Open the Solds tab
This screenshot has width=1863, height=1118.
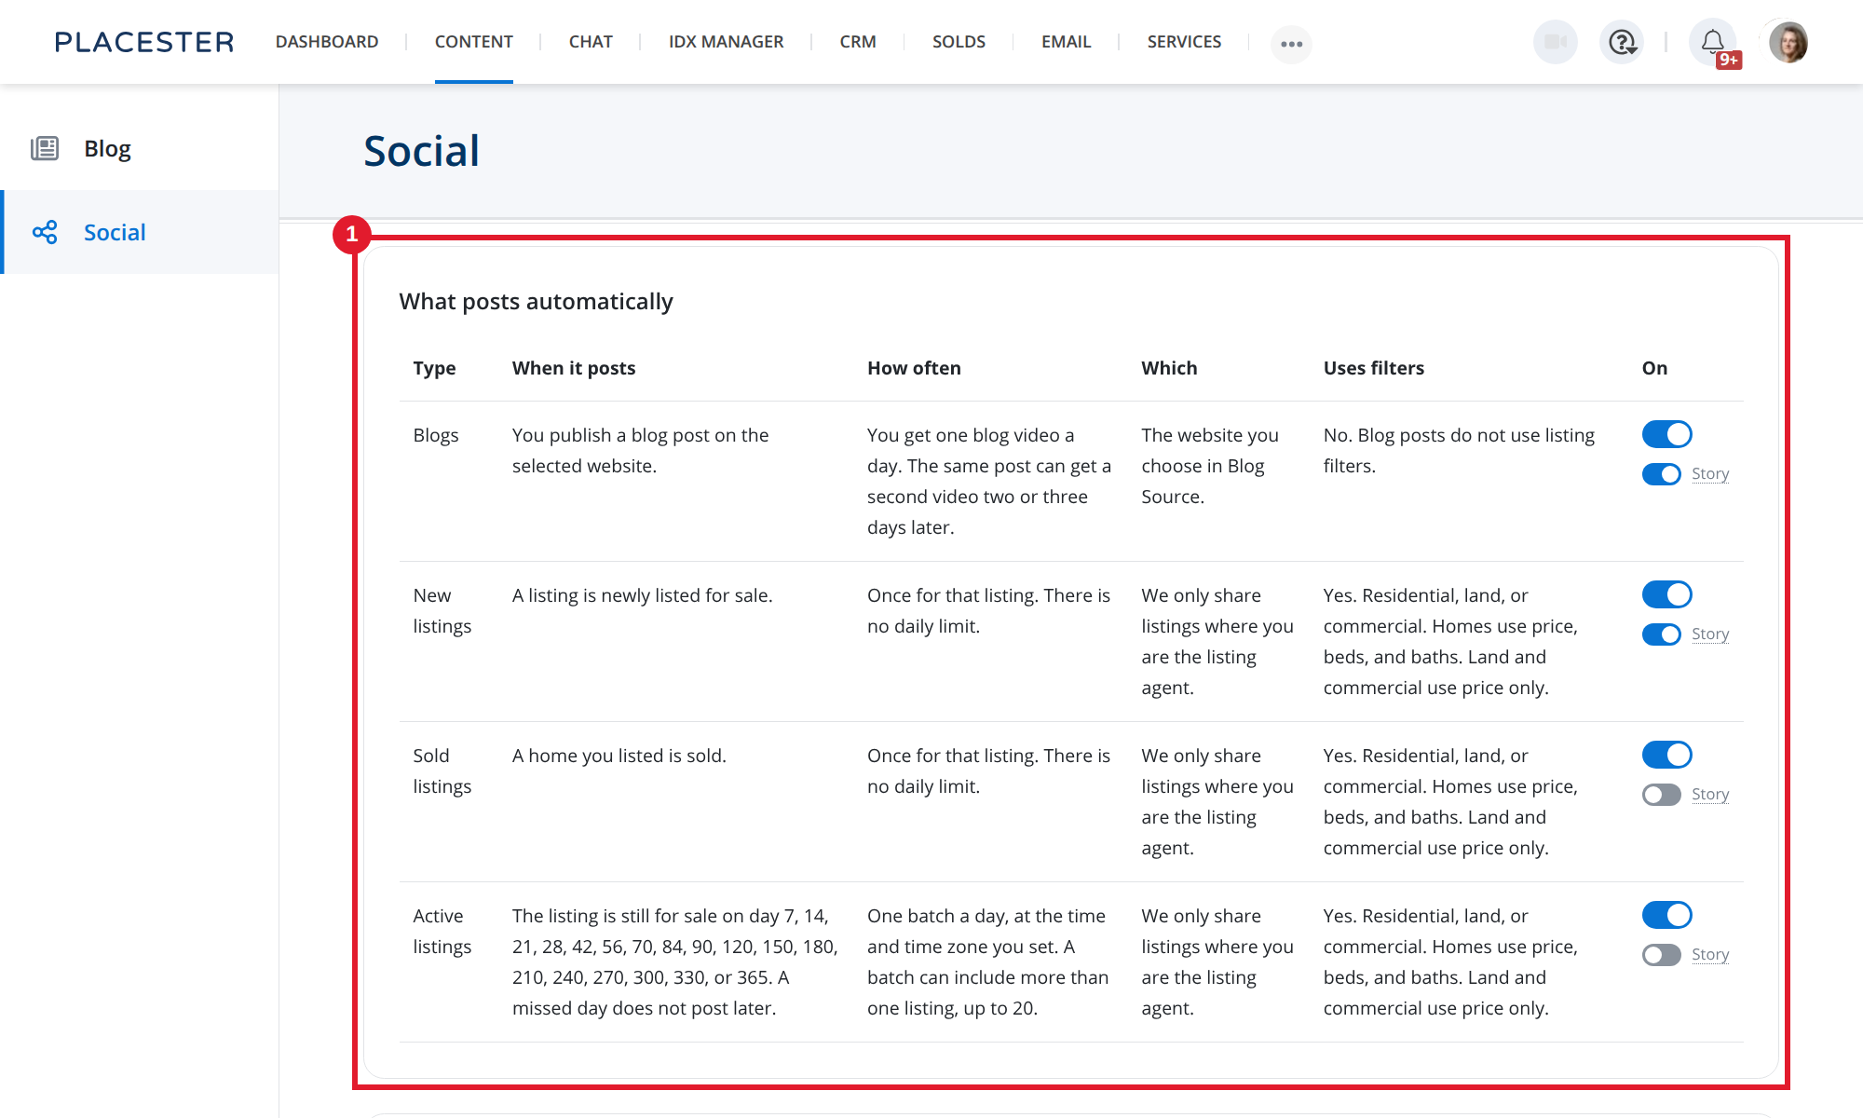pyautogui.click(x=959, y=42)
